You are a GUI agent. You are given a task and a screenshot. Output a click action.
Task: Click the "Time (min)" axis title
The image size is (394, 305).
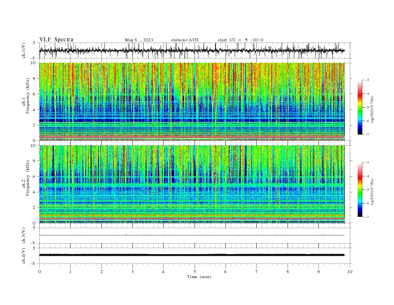(199, 277)
